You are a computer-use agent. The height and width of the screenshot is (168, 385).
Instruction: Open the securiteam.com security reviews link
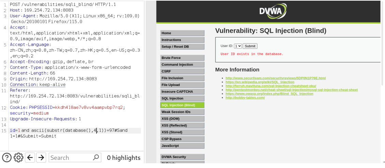276,78
